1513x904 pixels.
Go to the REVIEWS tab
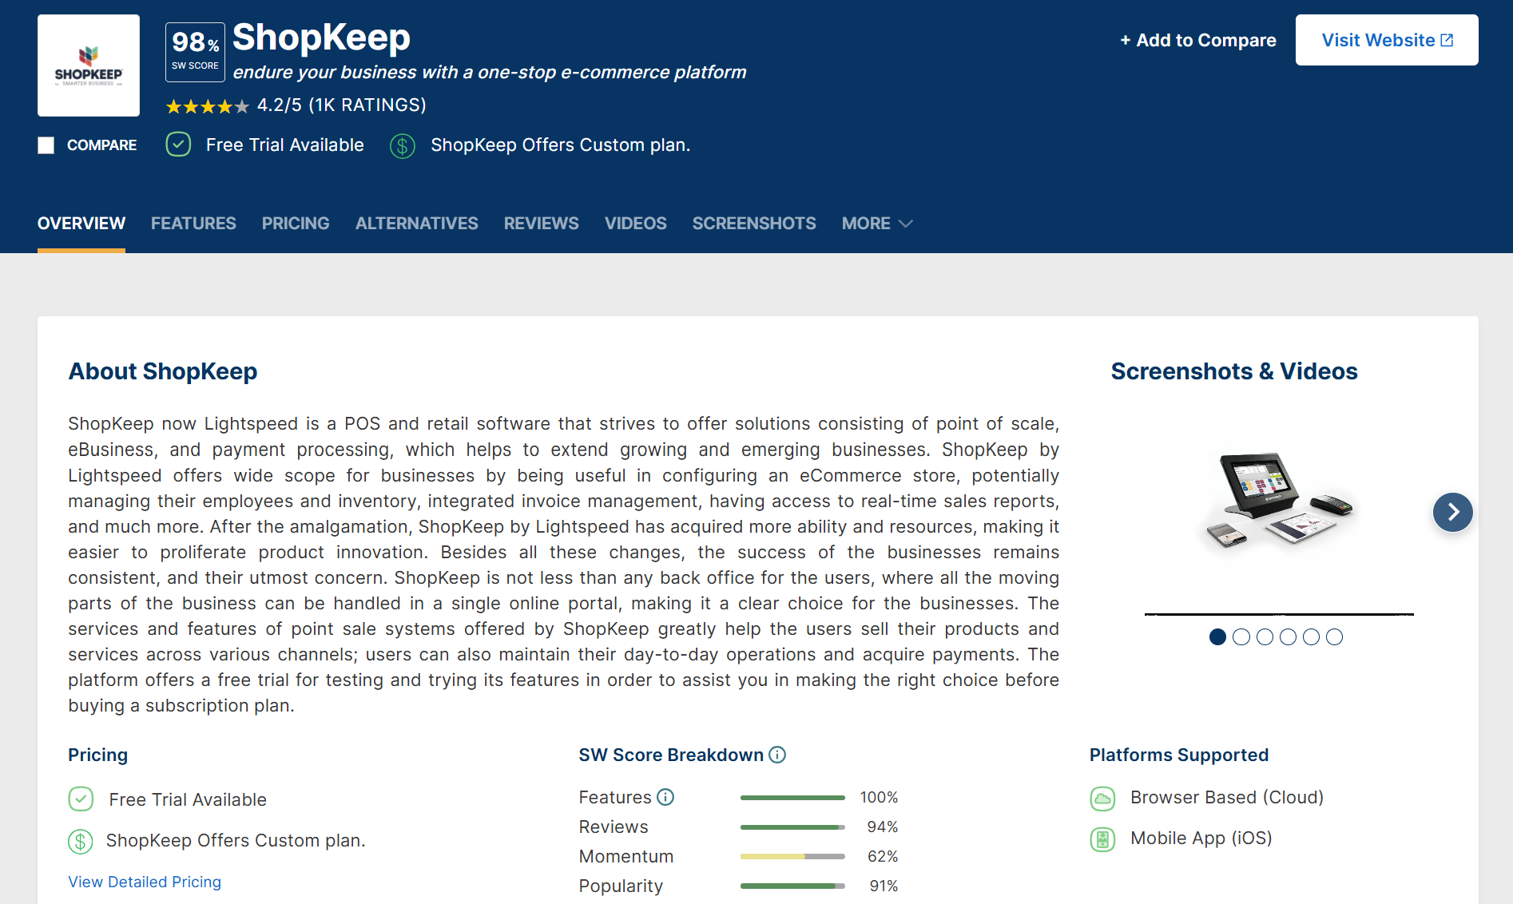click(542, 224)
